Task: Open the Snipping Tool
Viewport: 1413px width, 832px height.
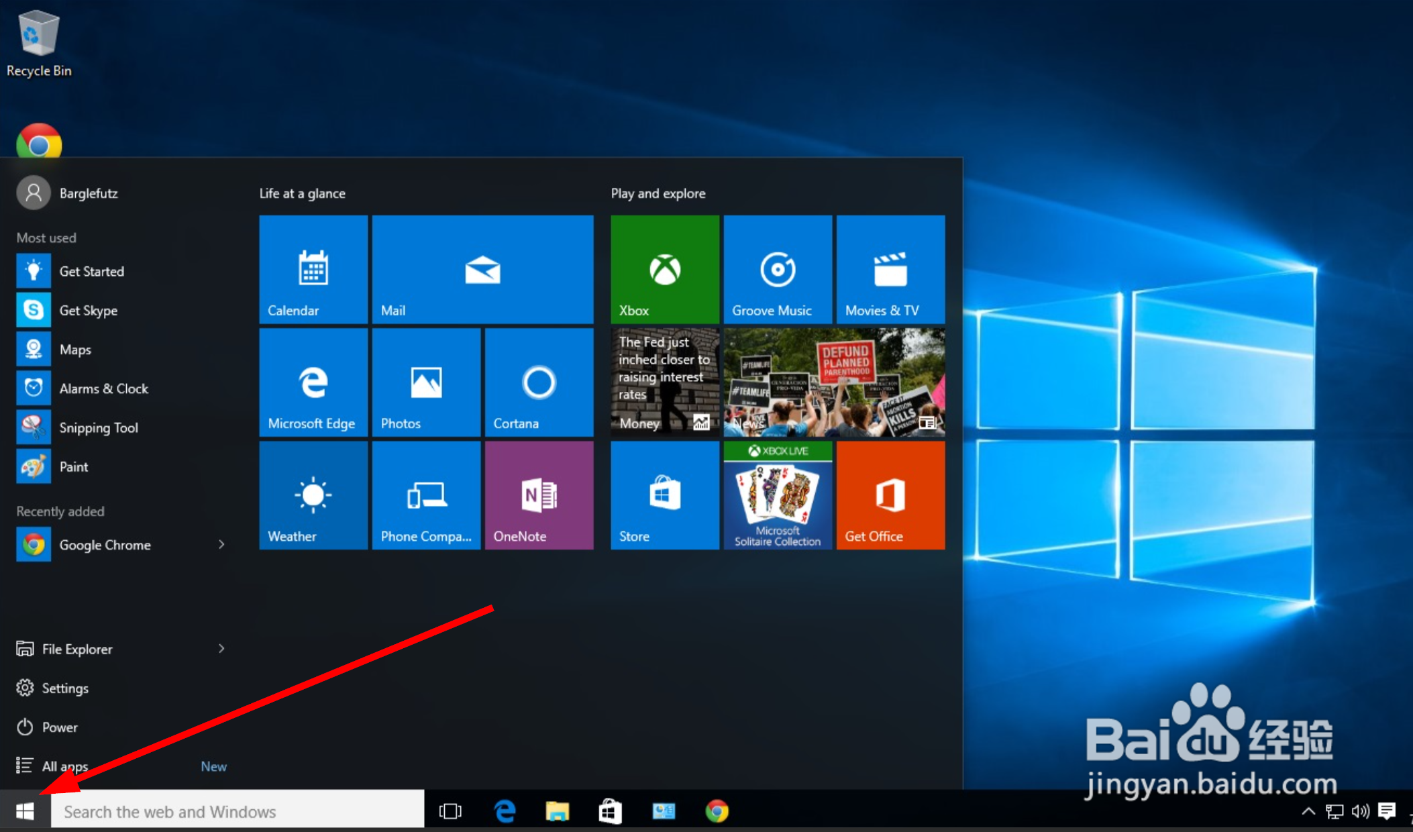Action: [99, 427]
